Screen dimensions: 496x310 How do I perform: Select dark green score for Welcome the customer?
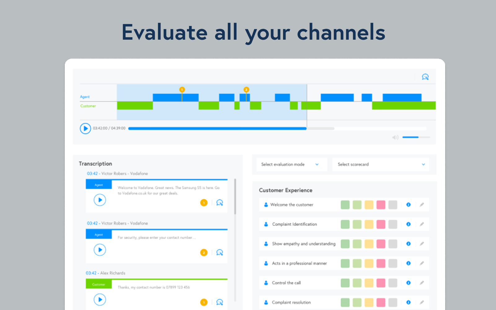[345, 205]
